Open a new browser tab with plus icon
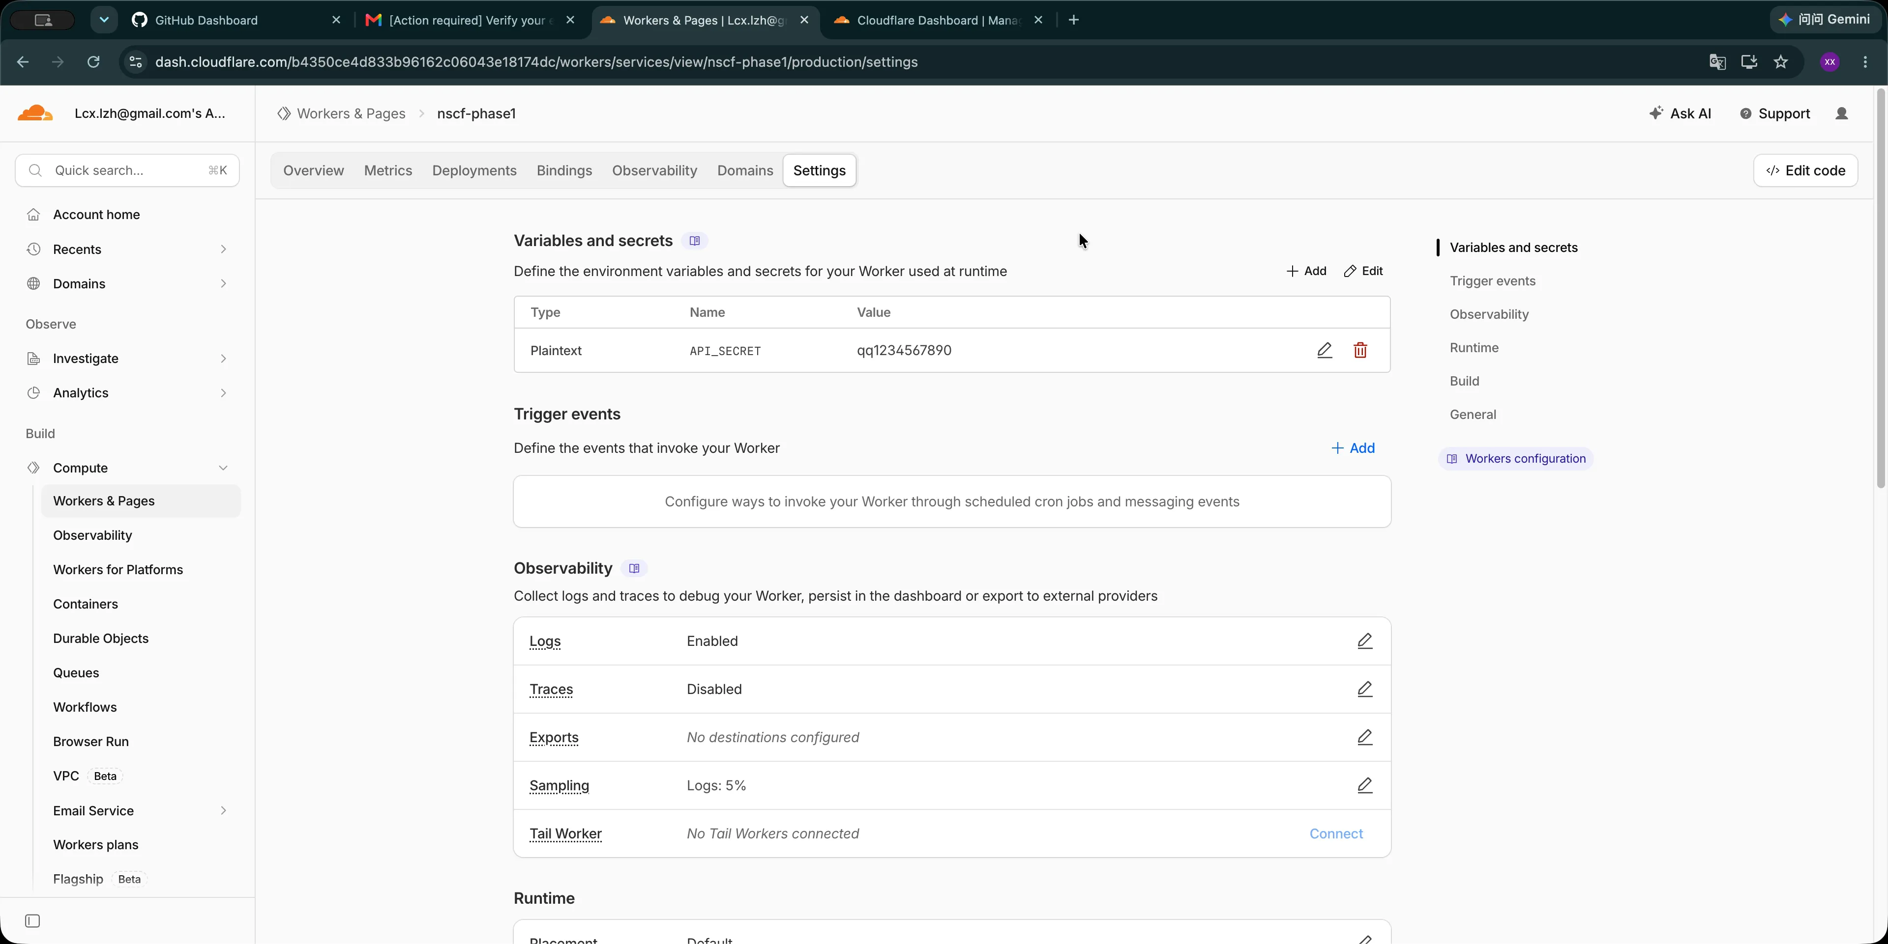The width and height of the screenshot is (1888, 944). [x=1074, y=20]
